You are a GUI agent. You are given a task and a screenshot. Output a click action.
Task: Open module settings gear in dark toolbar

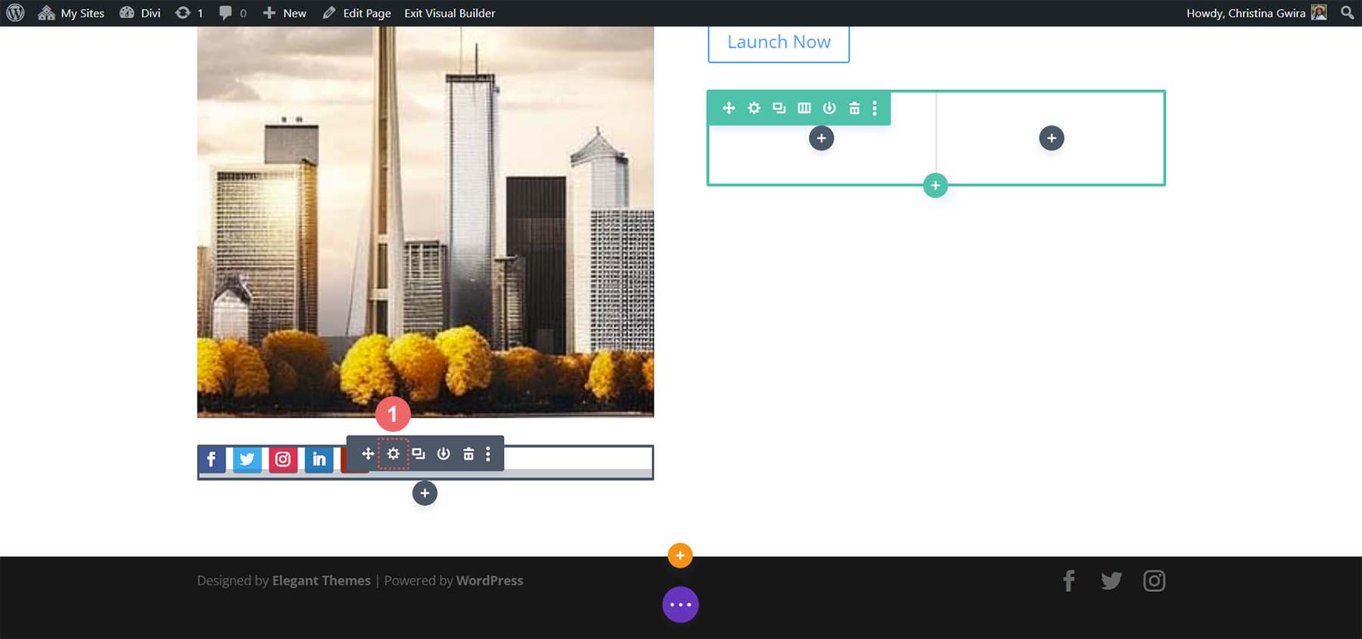point(393,454)
